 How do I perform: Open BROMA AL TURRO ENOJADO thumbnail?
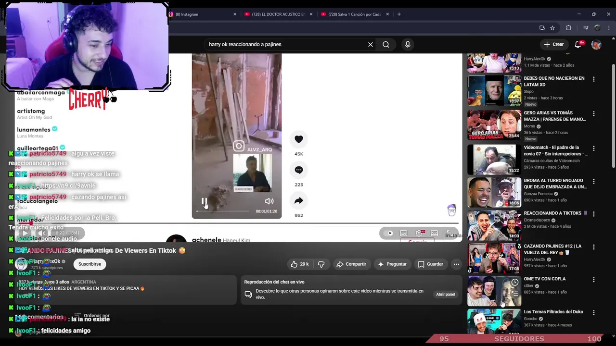pos(494,192)
